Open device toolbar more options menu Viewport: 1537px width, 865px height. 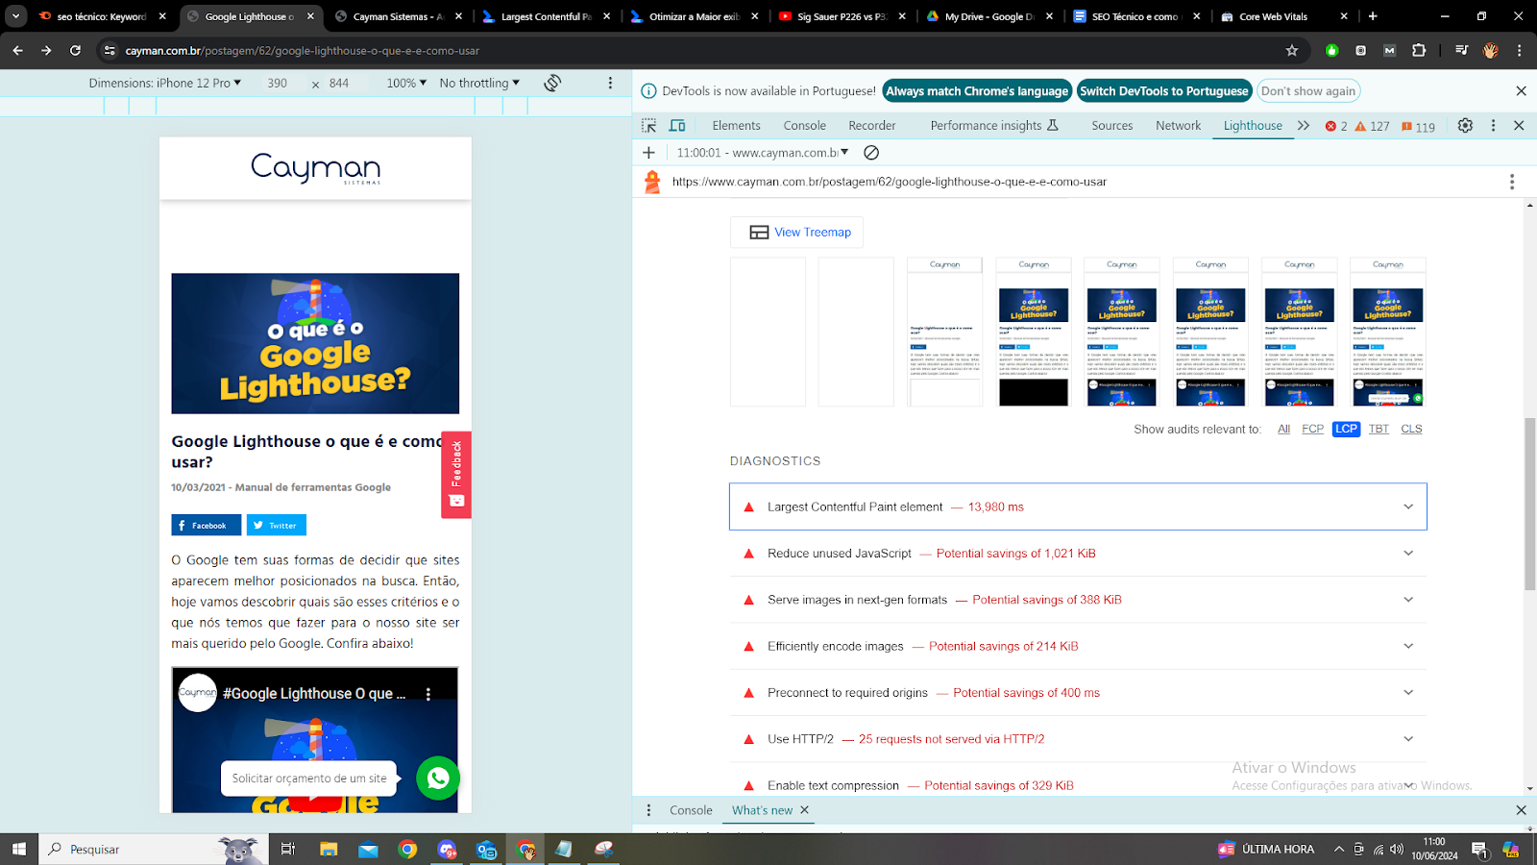610,84
